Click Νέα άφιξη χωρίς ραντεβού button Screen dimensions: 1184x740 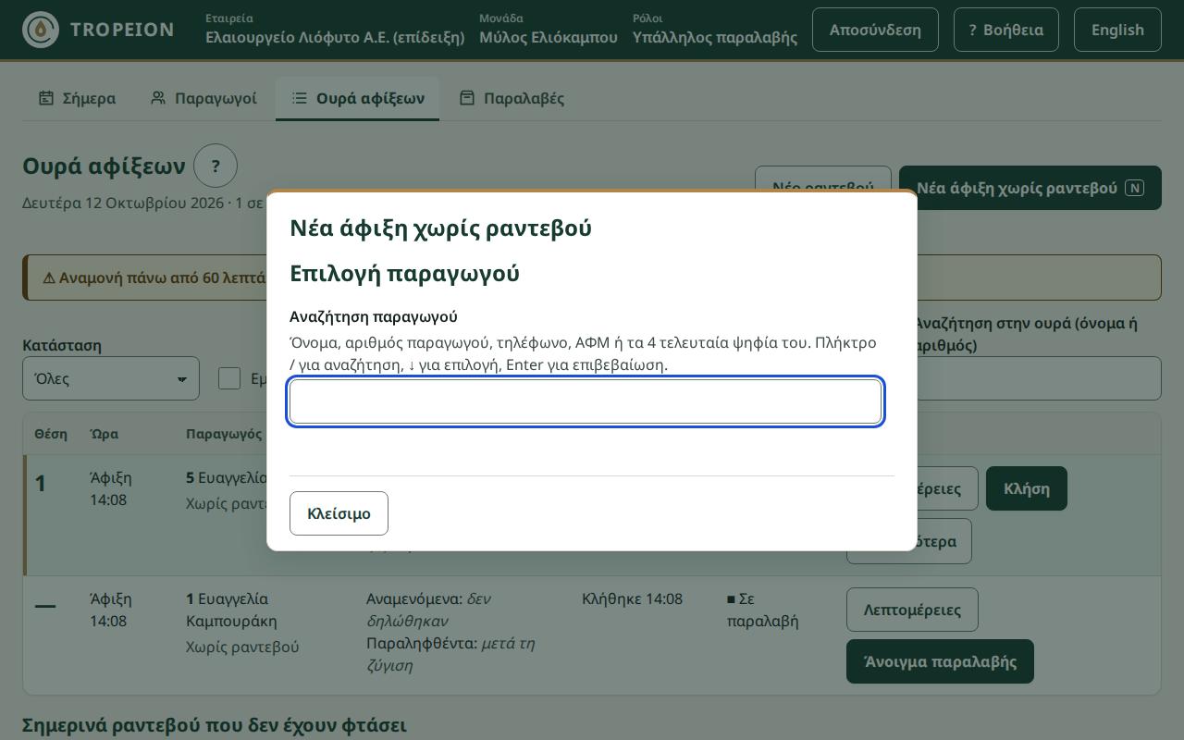[x=1030, y=188]
